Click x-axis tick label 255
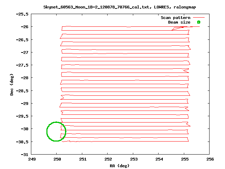 coord(185,159)
